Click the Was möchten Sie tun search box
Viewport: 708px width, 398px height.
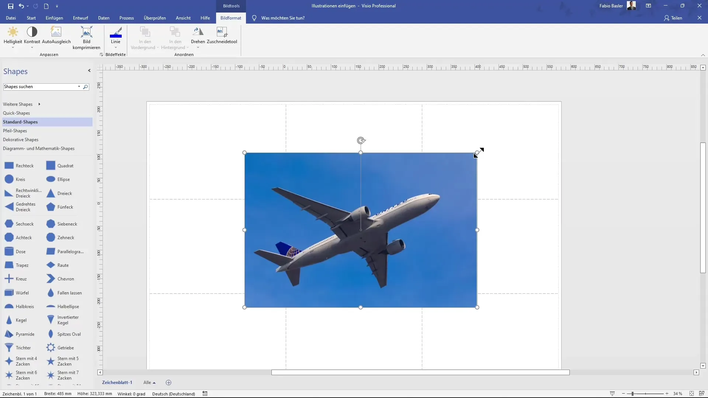283,18
